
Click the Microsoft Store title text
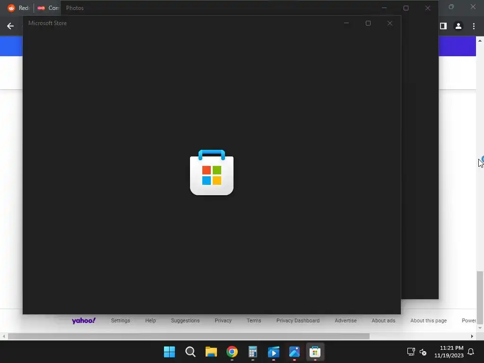pyautogui.click(x=48, y=23)
